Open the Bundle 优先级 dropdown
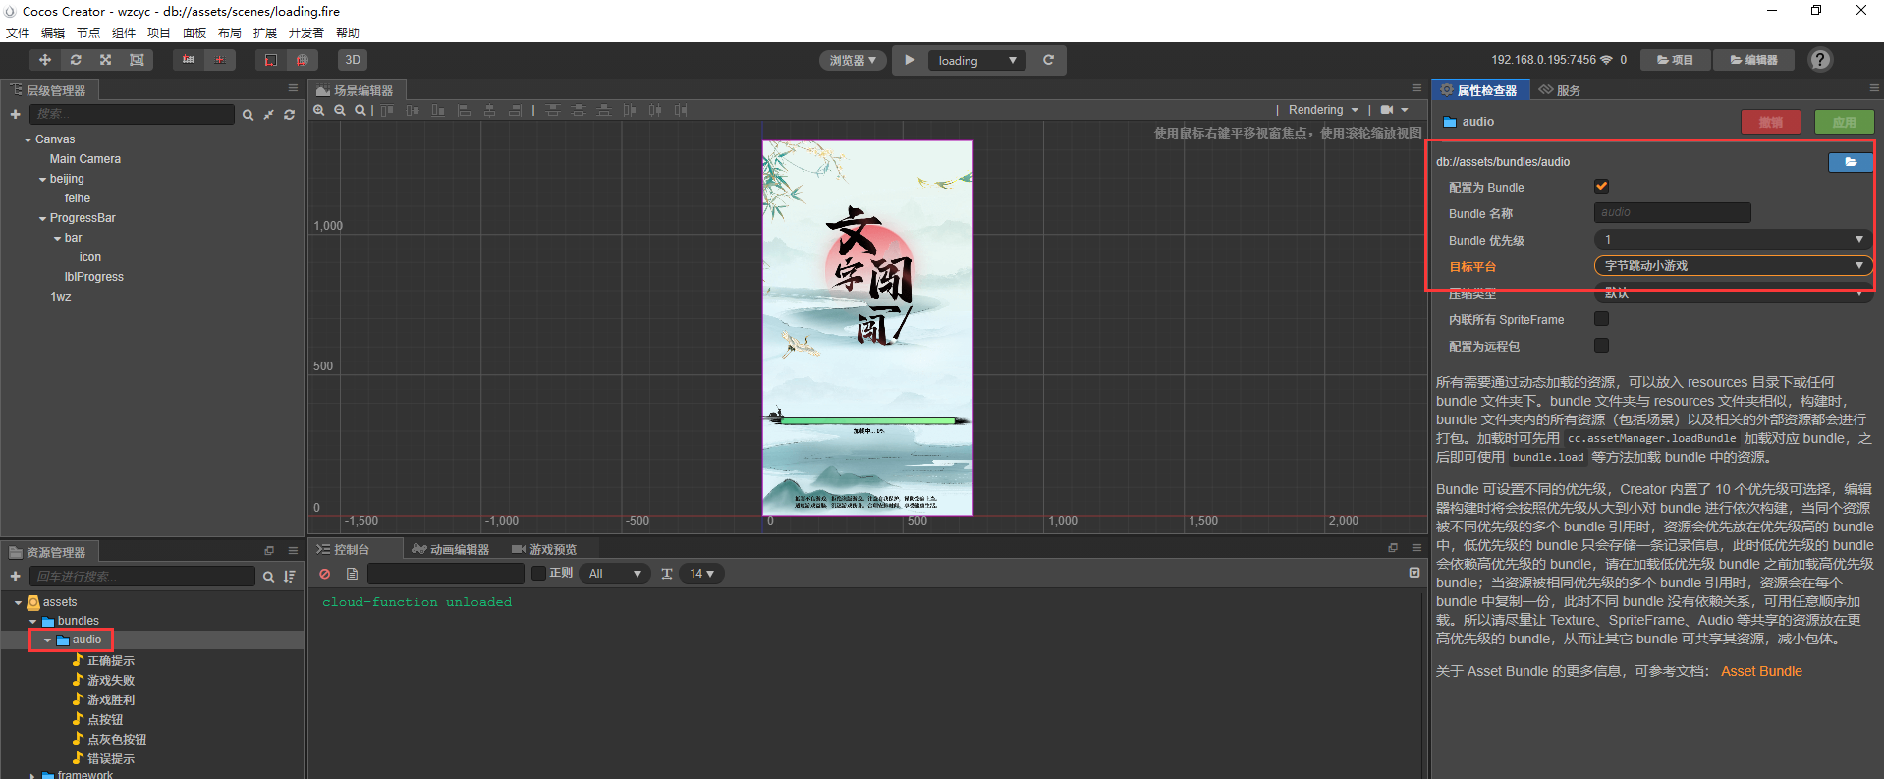1884x779 pixels. tap(1733, 240)
